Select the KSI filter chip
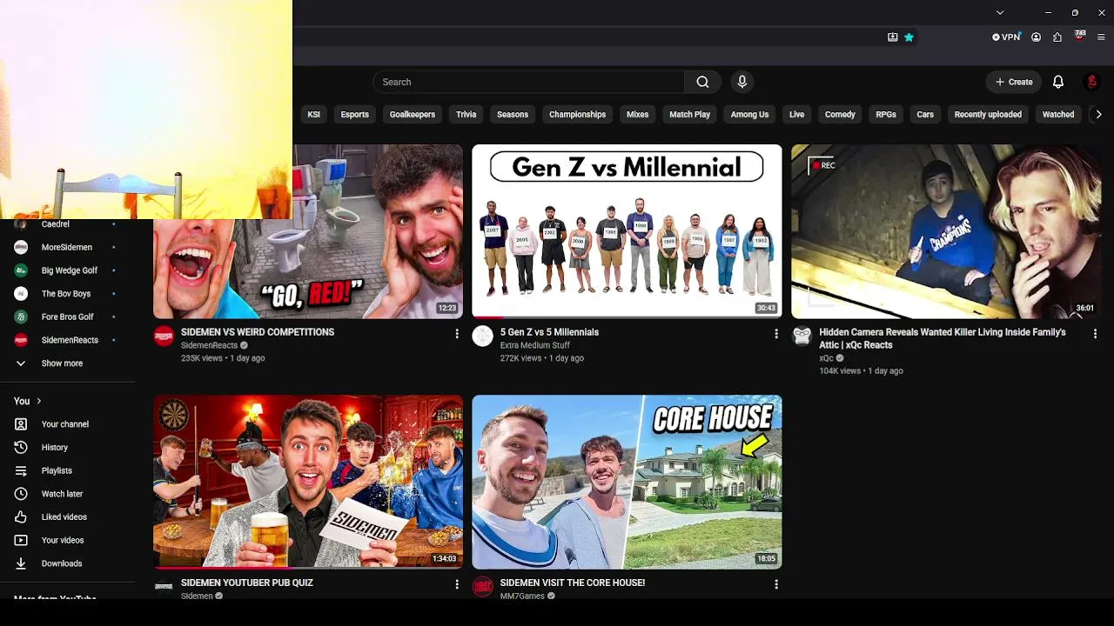Image resolution: width=1114 pixels, height=626 pixels. (313, 114)
